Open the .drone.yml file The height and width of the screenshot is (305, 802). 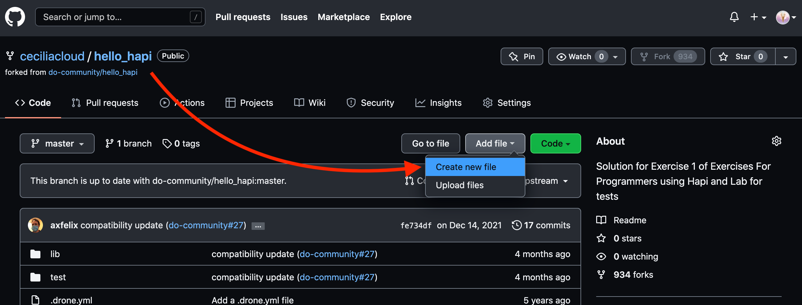click(x=71, y=300)
